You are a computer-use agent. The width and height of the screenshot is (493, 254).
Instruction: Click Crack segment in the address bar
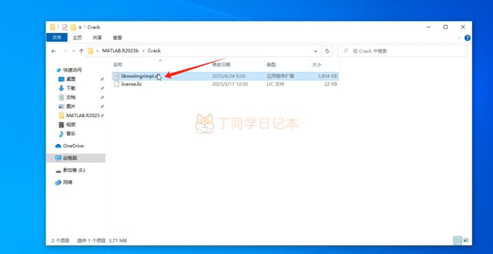(x=154, y=51)
